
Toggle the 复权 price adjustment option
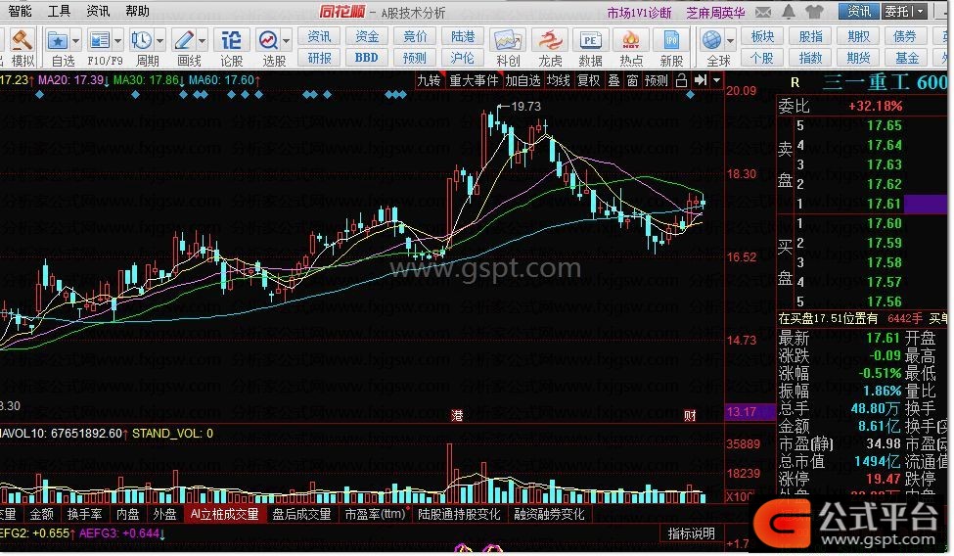click(x=588, y=80)
